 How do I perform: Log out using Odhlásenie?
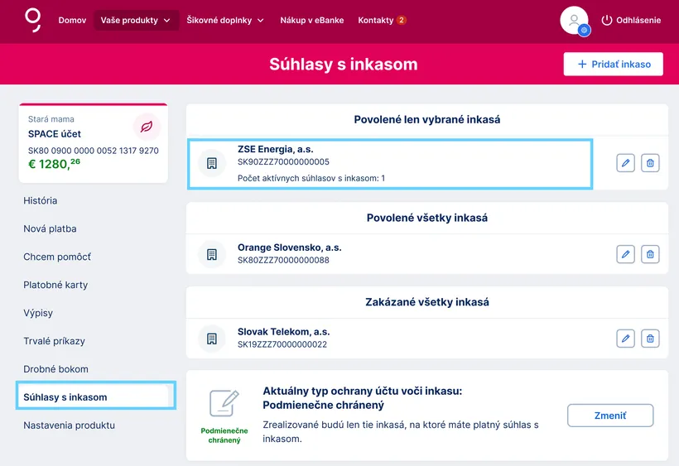tap(631, 20)
